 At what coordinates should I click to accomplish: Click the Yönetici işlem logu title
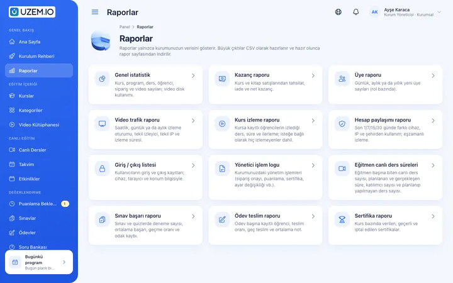(257, 165)
